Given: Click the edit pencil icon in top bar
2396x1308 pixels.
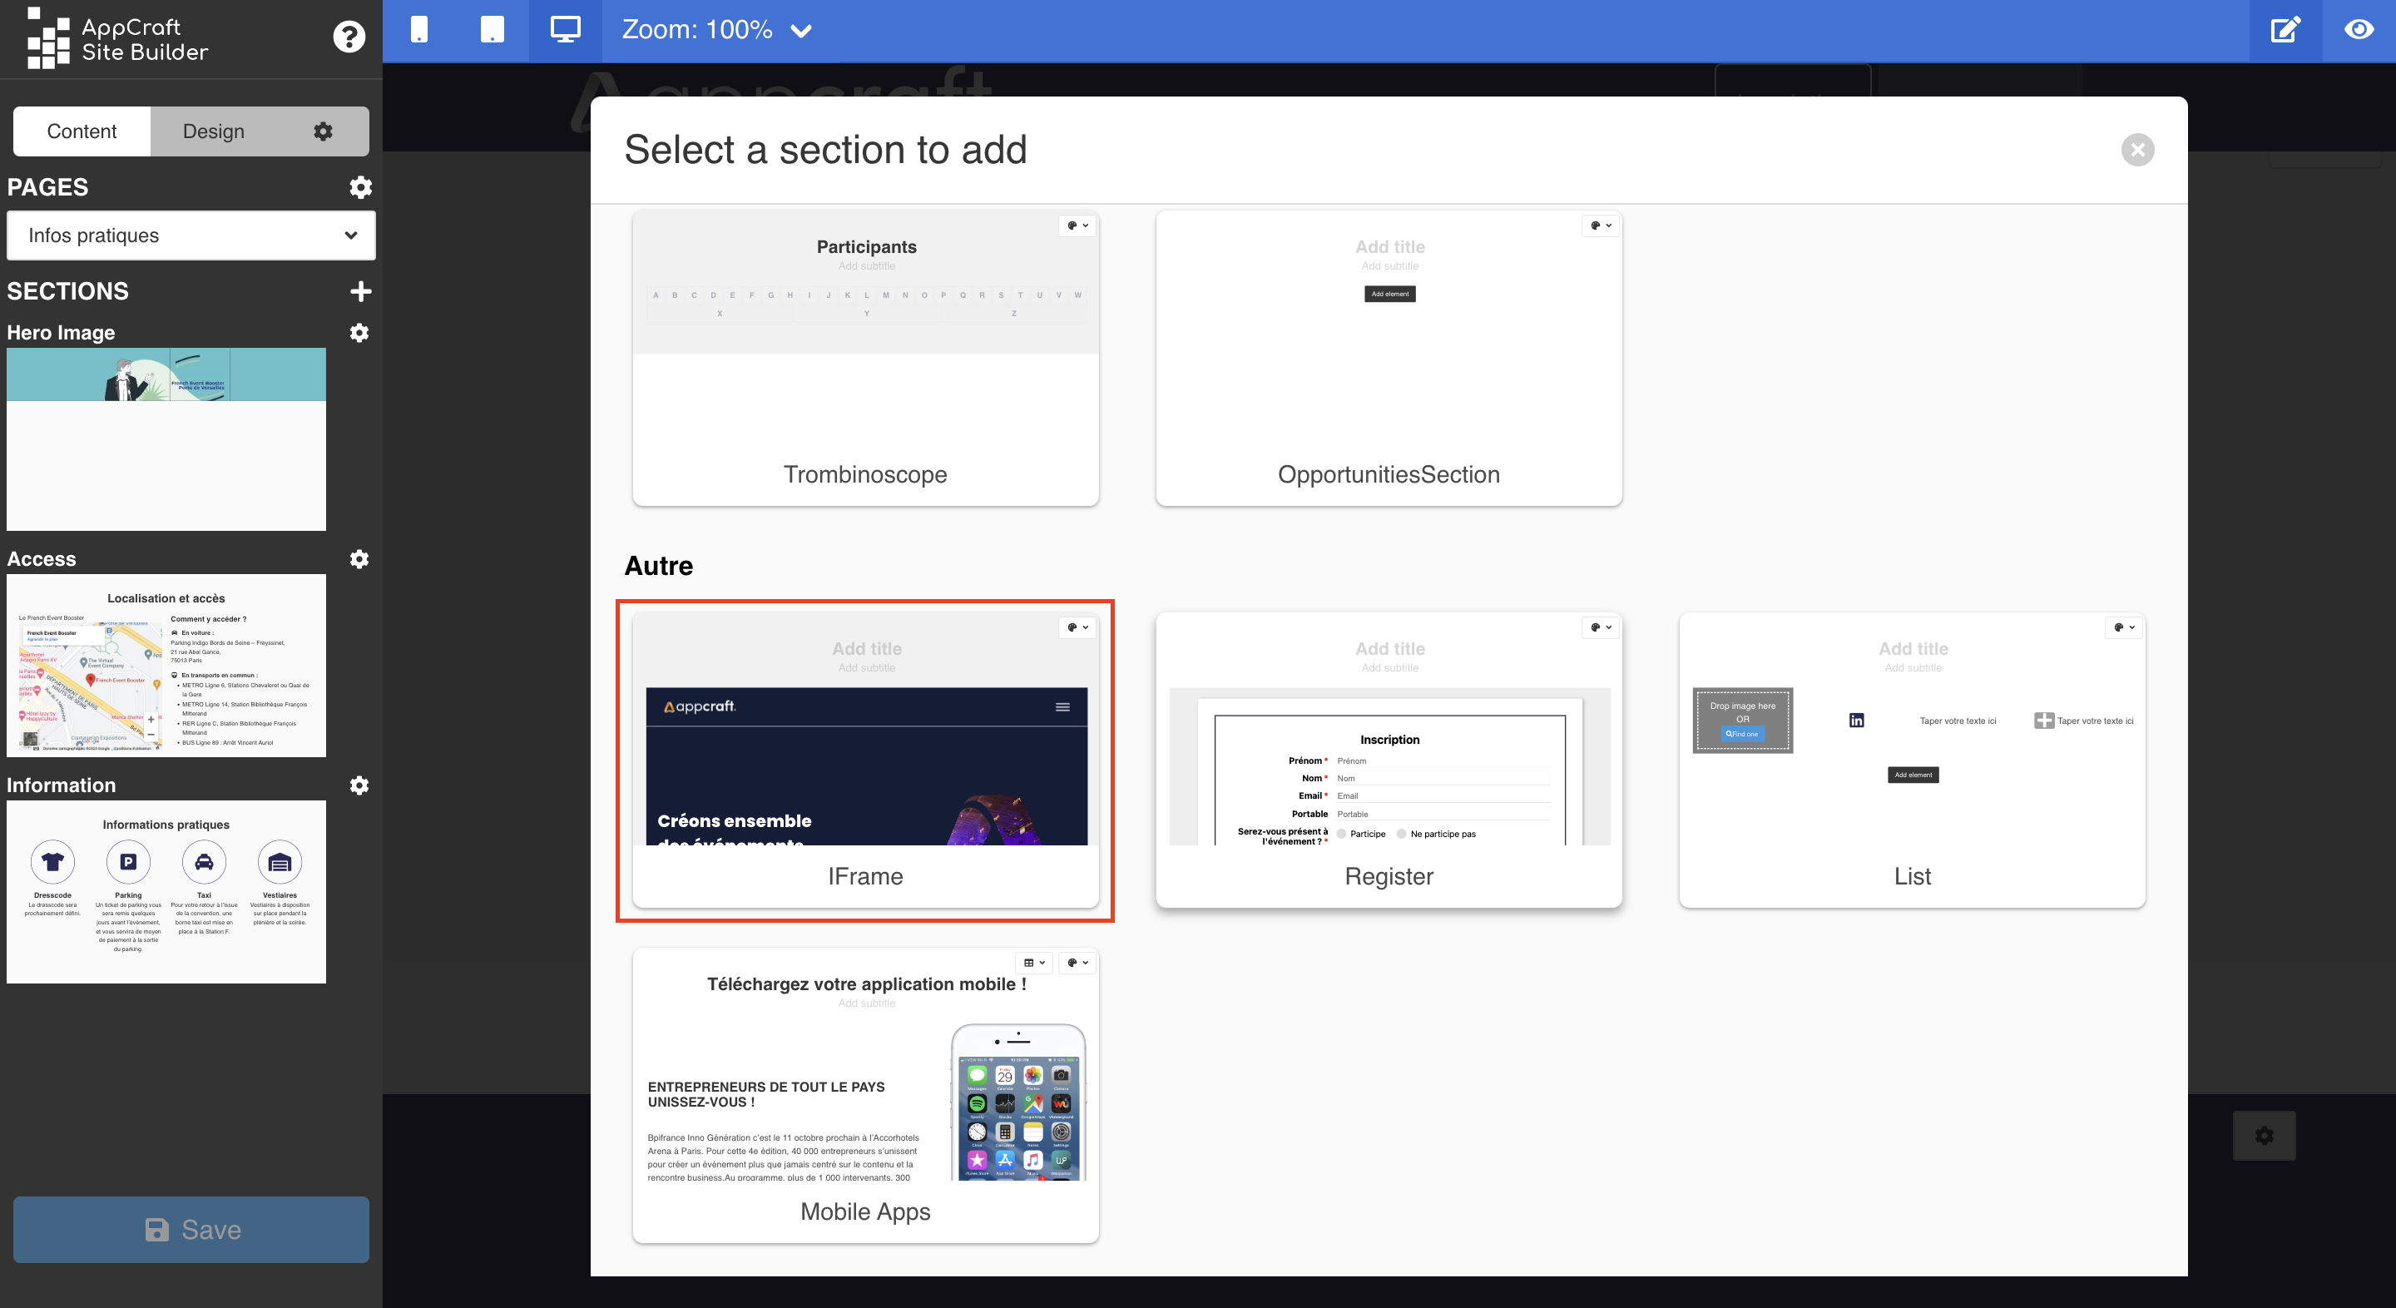Looking at the screenshot, I should click(x=2285, y=30).
